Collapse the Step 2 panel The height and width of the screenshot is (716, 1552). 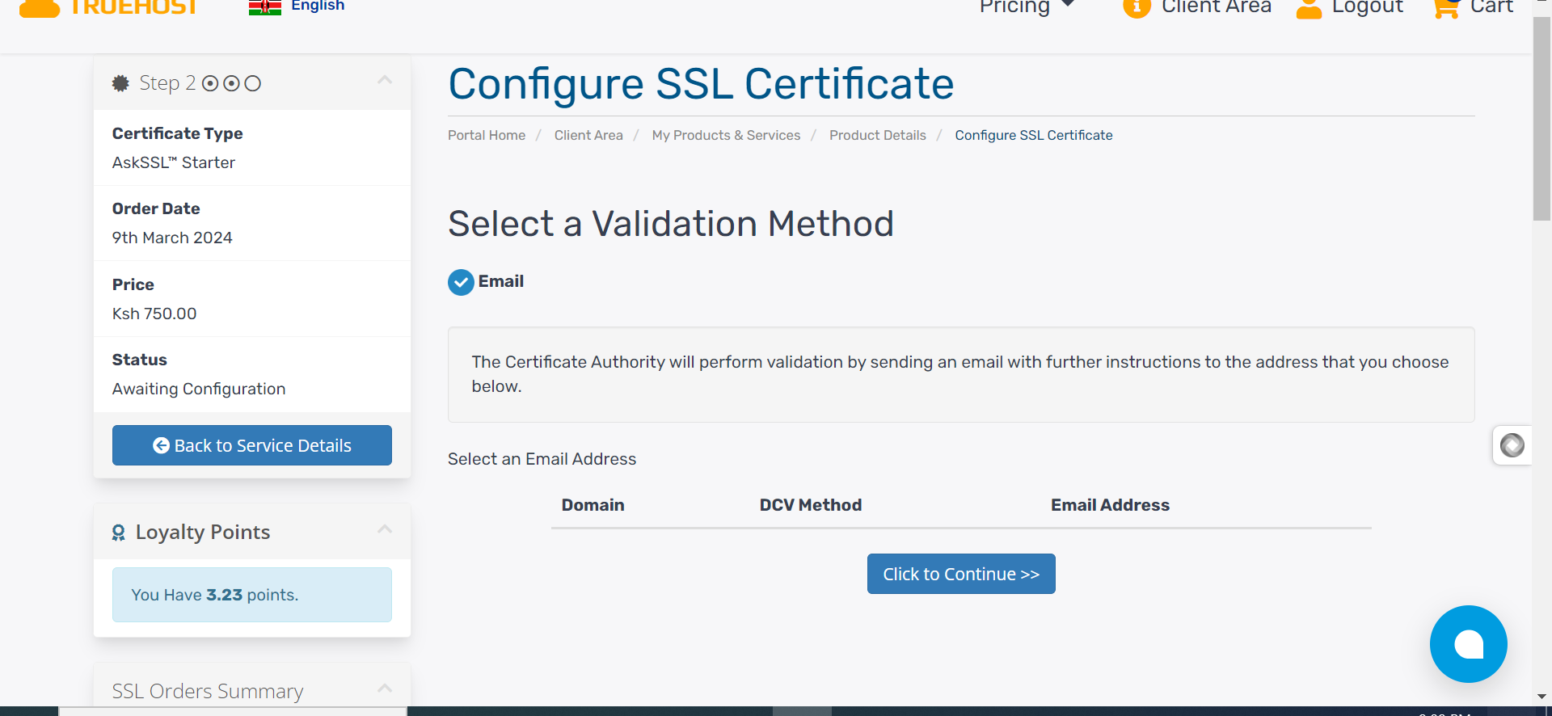point(385,80)
